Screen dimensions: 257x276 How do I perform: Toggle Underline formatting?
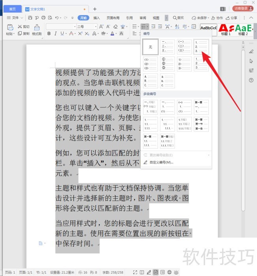pos(62,33)
